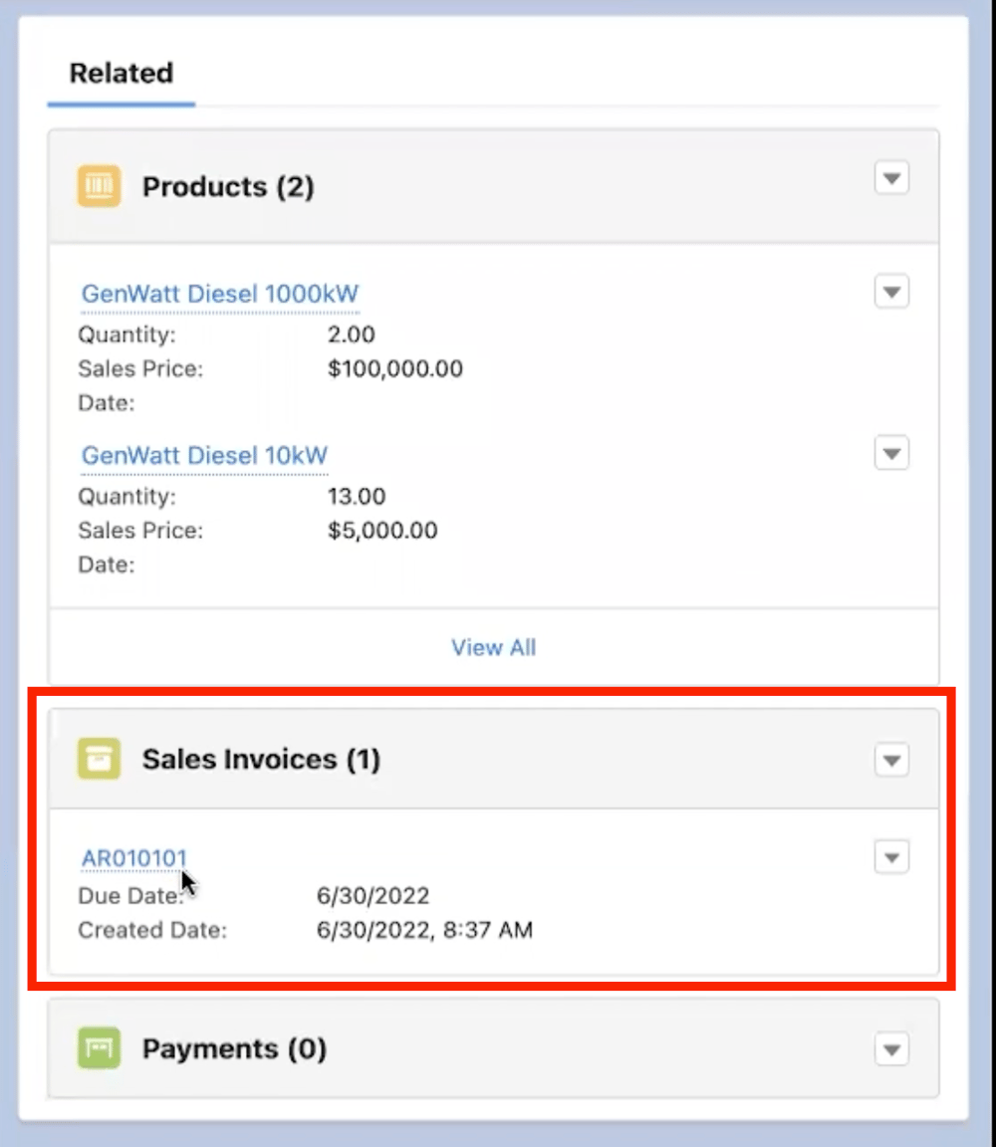Image resolution: width=996 pixels, height=1147 pixels.
Task: Click the Sales Invoices (1) section header
Action: (261, 759)
